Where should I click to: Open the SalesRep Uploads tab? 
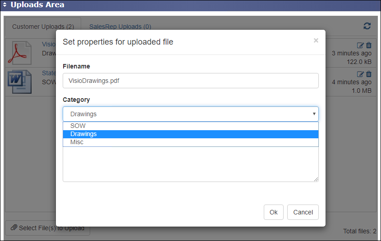click(x=120, y=27)
